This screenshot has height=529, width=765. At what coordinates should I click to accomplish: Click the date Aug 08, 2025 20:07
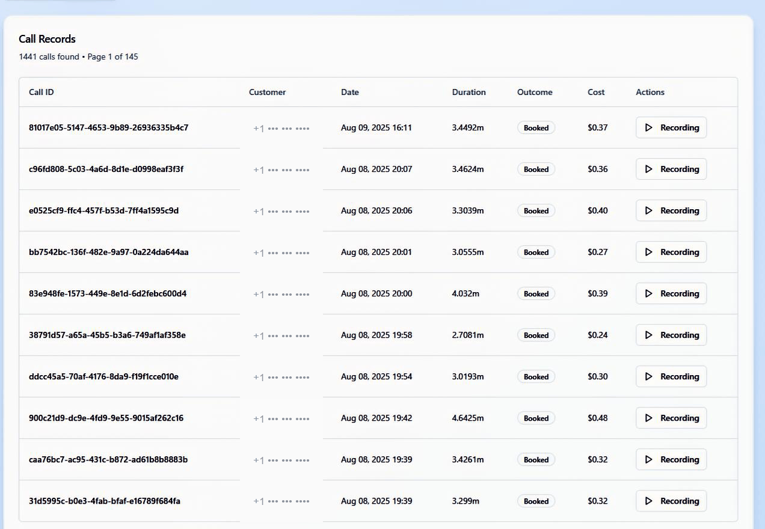point(376,169)
